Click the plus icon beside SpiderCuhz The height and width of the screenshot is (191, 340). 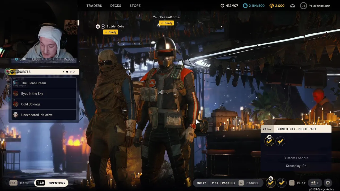103,27
